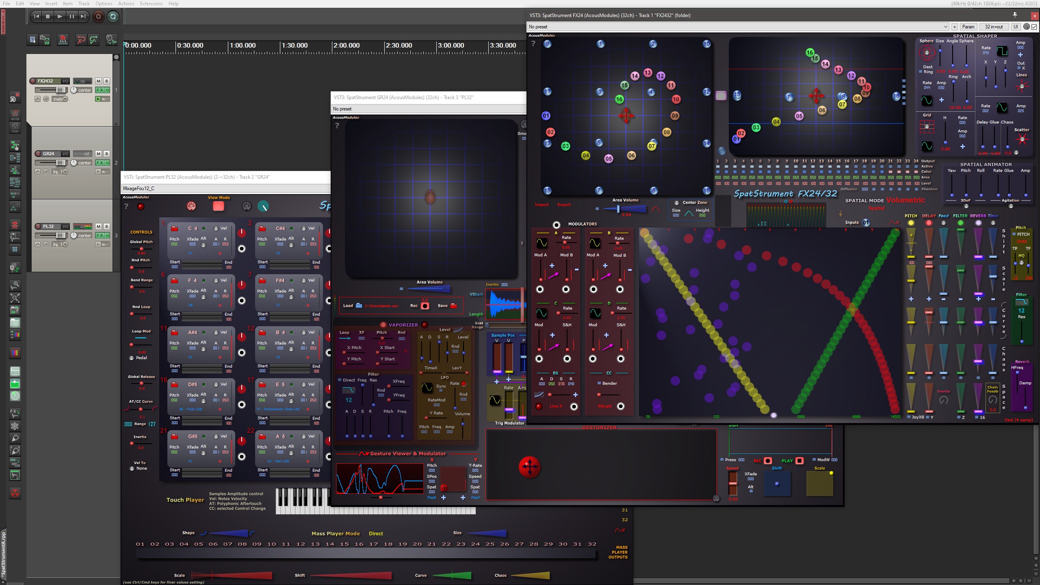This screenshot has height=585, width=1040.
Task: Click the wet mix knob in FX24 header
Action: pyautogui.click(x=1027, y=27)
